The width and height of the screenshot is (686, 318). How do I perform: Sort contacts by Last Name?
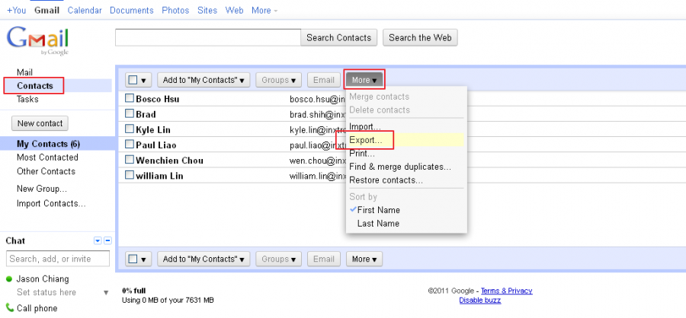(x=378, y=224)
